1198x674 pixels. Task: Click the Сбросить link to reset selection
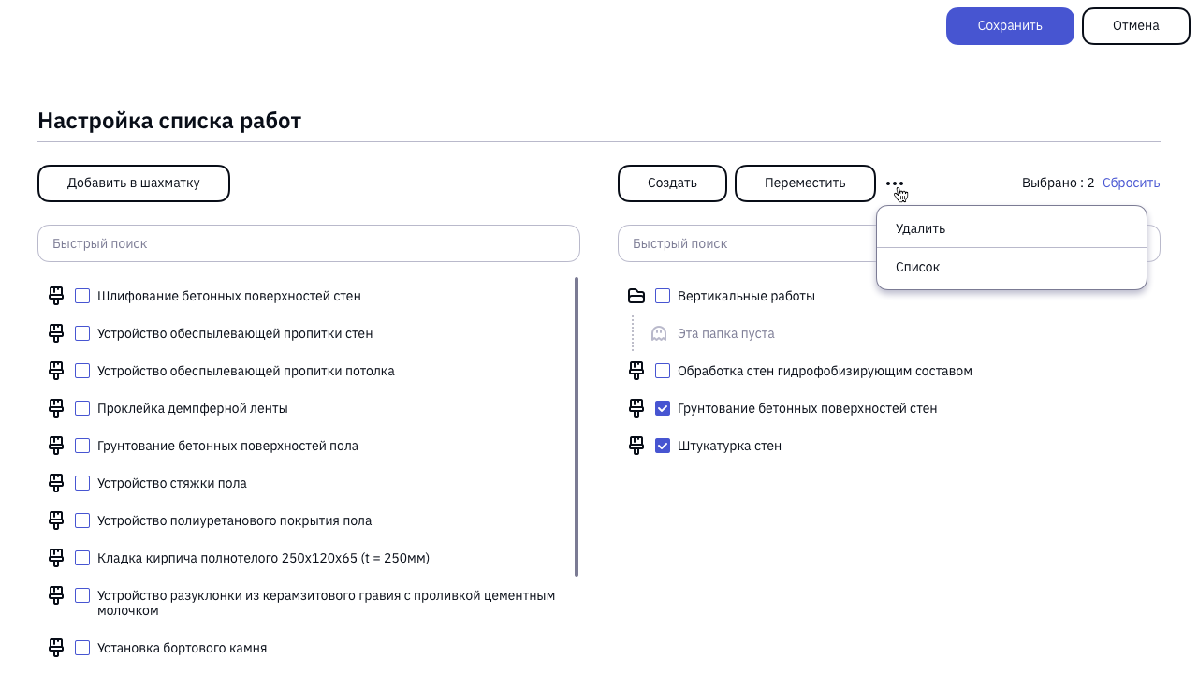[x=1131, y=183]
